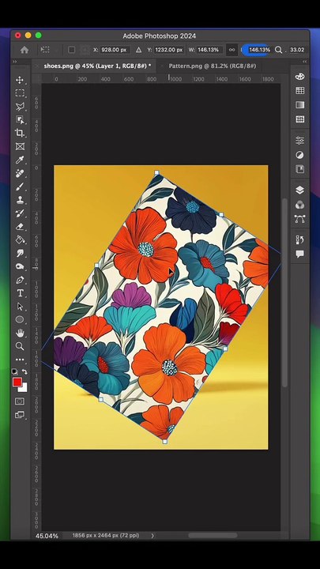Open the Properties panel sliders icon

pyautogui.click(x=299, y=141)
